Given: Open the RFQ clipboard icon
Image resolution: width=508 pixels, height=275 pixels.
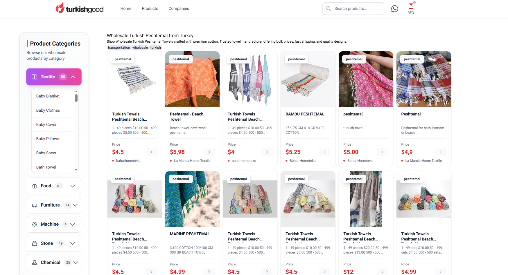Looking at the screenshot, I should pos(411,6).
